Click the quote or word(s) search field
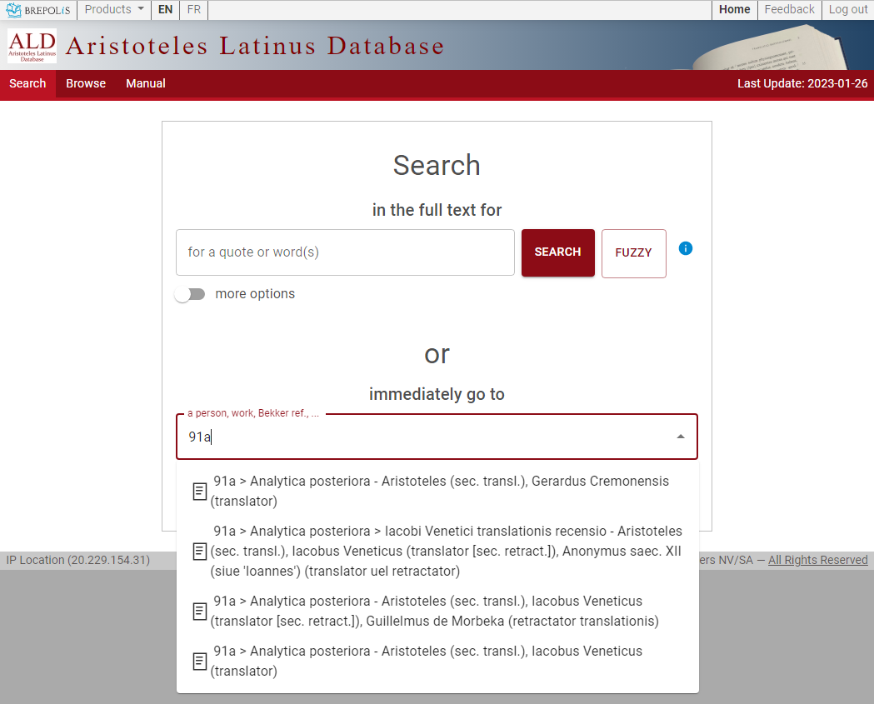 pos(345,252)
